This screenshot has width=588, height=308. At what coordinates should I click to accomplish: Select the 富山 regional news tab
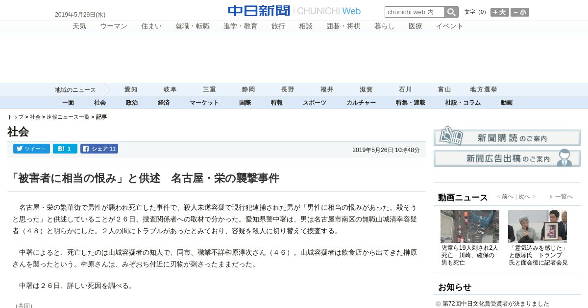(x=444, y=90)
